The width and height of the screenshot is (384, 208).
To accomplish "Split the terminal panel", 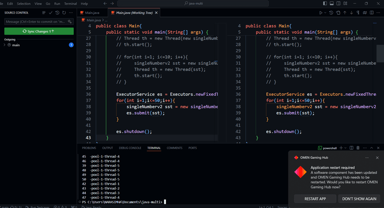I will [x=351, y=148].
